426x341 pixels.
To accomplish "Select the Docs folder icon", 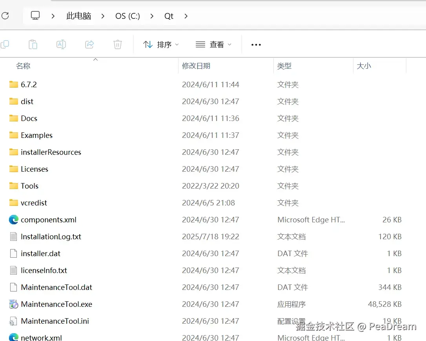I will (14, 118).
